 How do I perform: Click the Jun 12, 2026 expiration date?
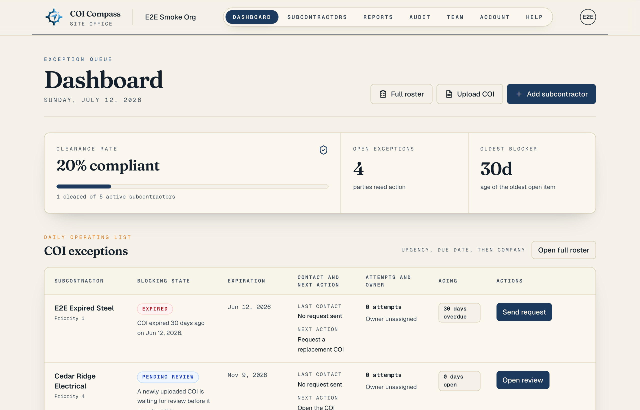pyautogui.click(x=249, y=307)
